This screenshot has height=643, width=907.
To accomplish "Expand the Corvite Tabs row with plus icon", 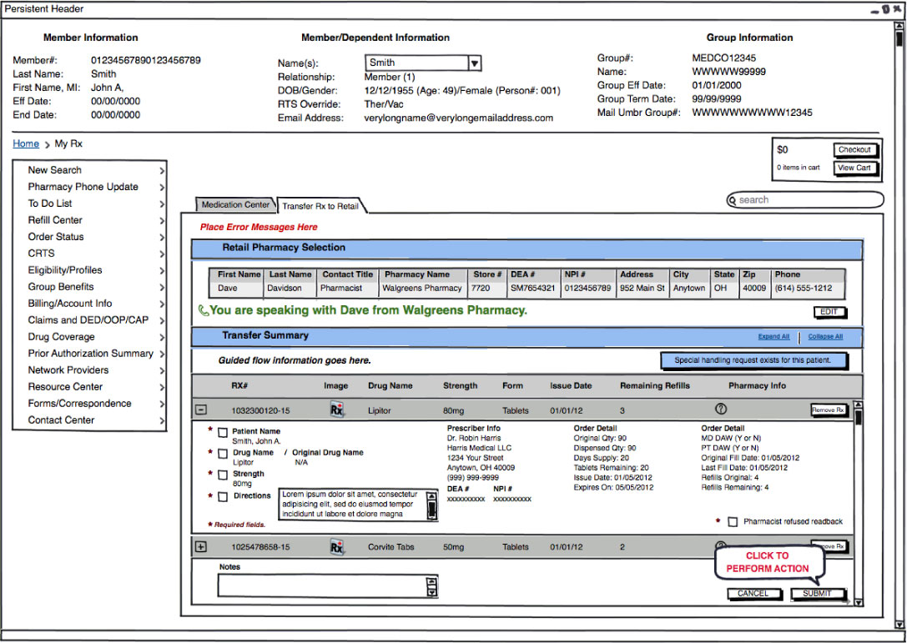I will point(201,547).
